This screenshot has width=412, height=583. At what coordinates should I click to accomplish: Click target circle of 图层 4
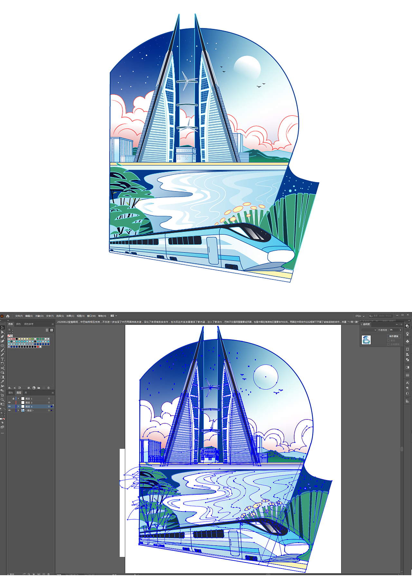tap(49, 406)
